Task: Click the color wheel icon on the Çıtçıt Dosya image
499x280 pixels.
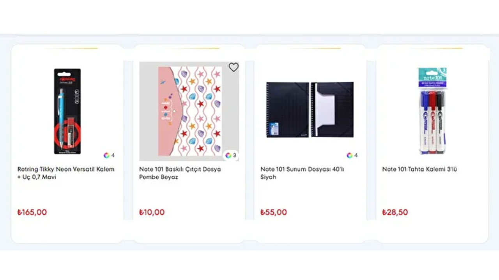Action: pyautogui.click(x=228, y=155)
